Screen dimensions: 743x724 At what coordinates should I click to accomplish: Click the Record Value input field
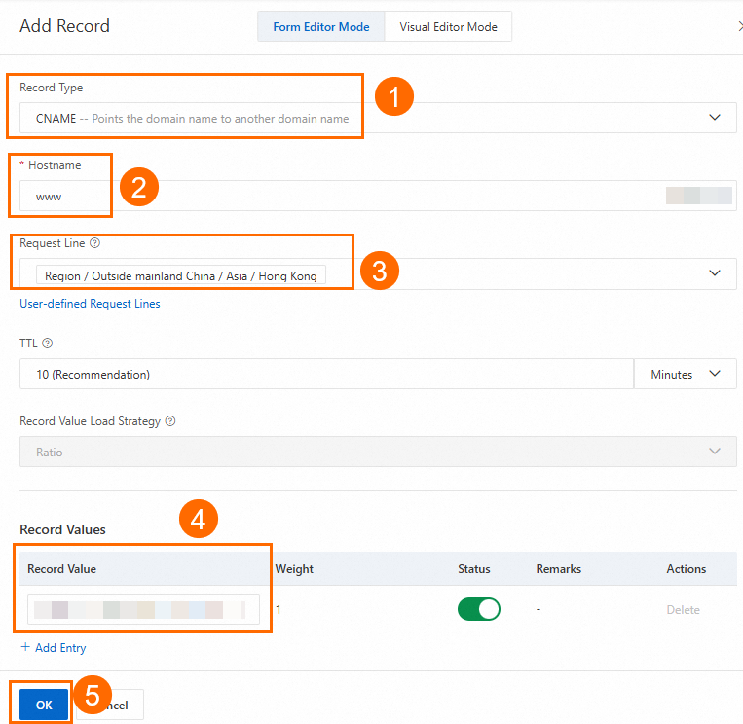[143, 610]
